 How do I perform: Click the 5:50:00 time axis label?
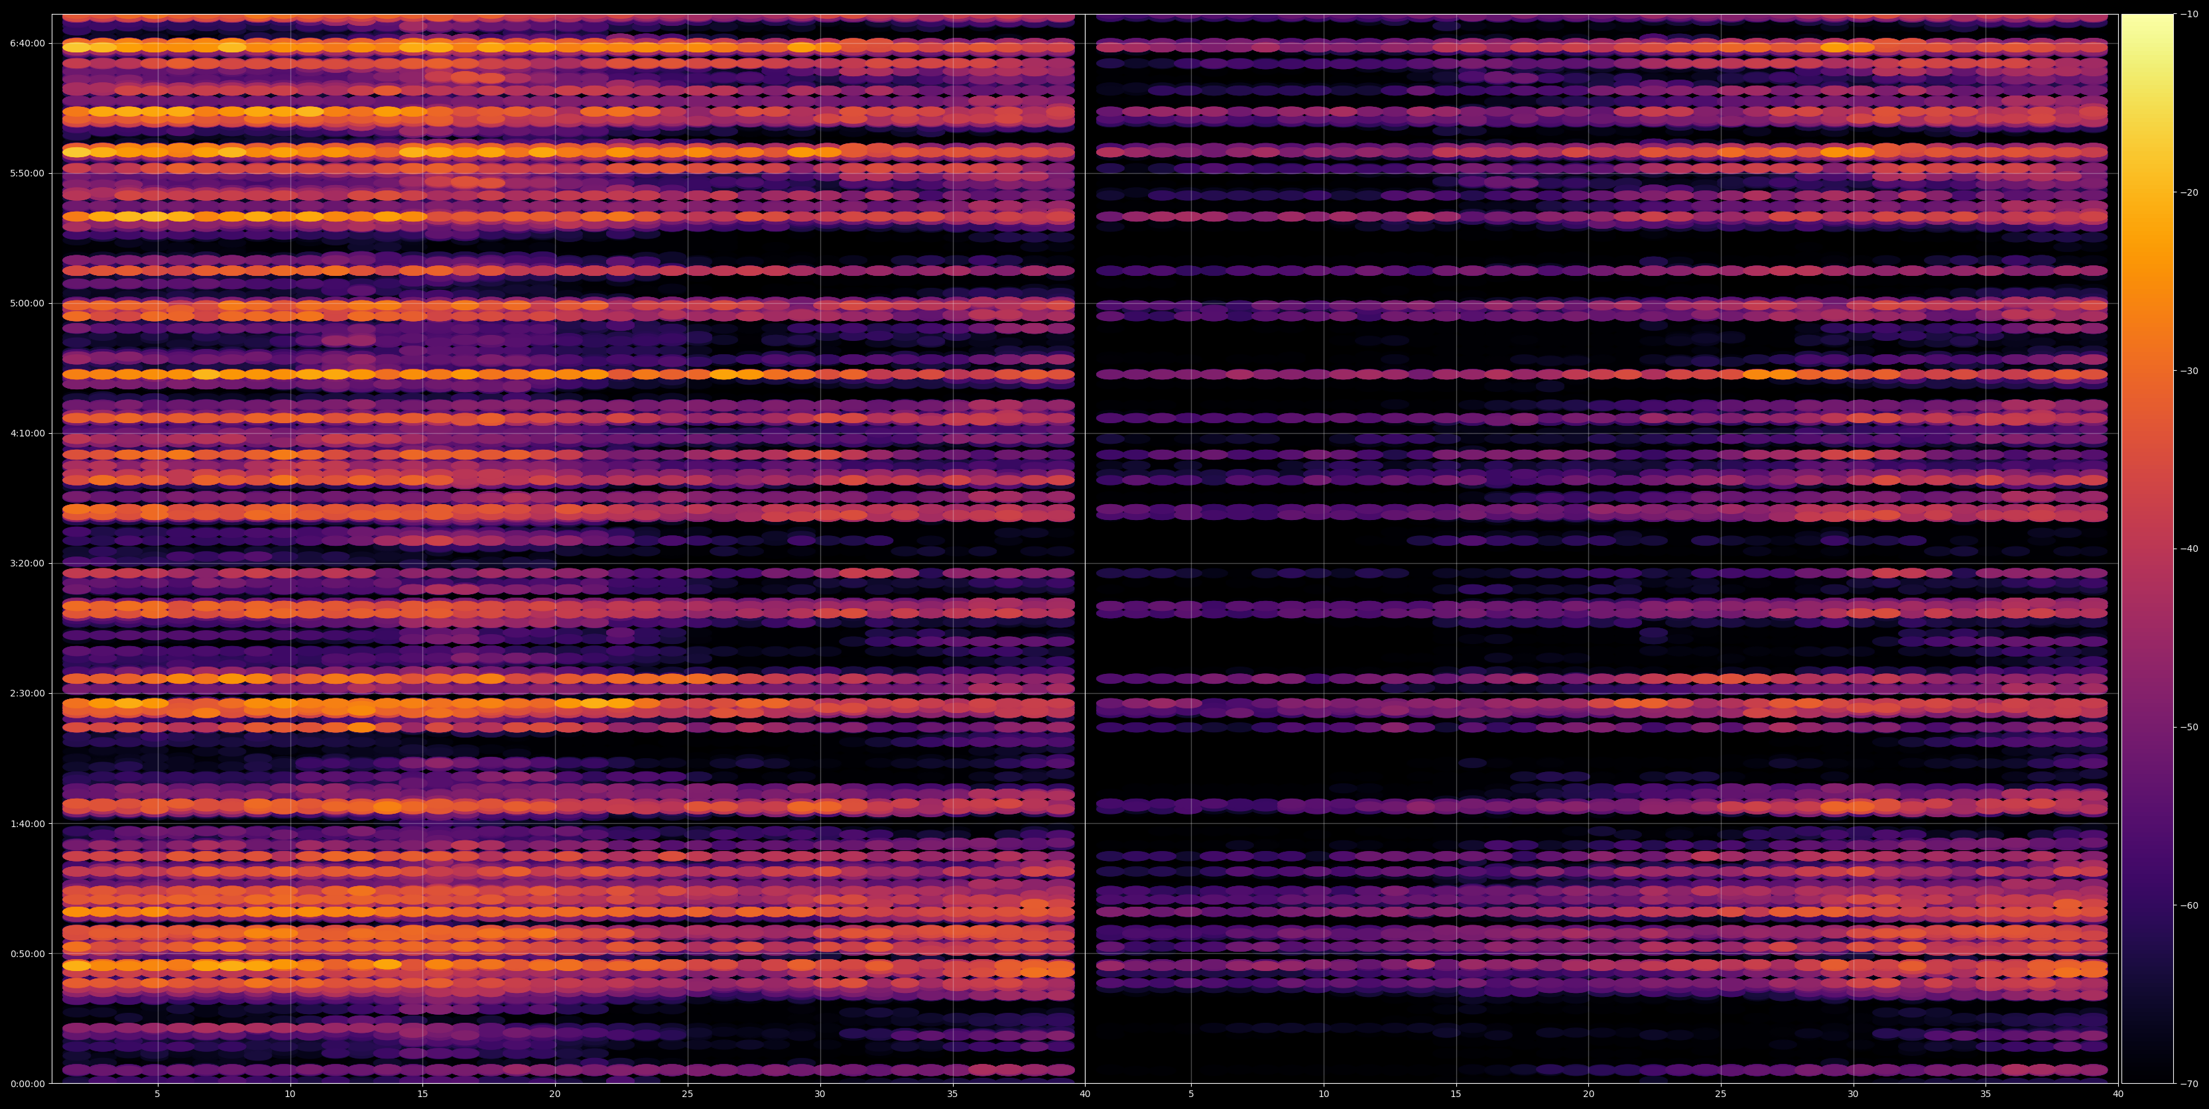coord(27,173)
